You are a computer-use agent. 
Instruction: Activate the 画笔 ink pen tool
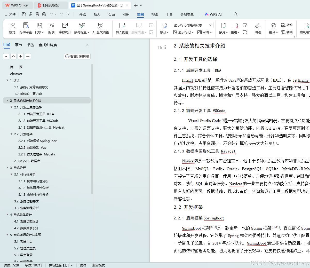[258, 28]
